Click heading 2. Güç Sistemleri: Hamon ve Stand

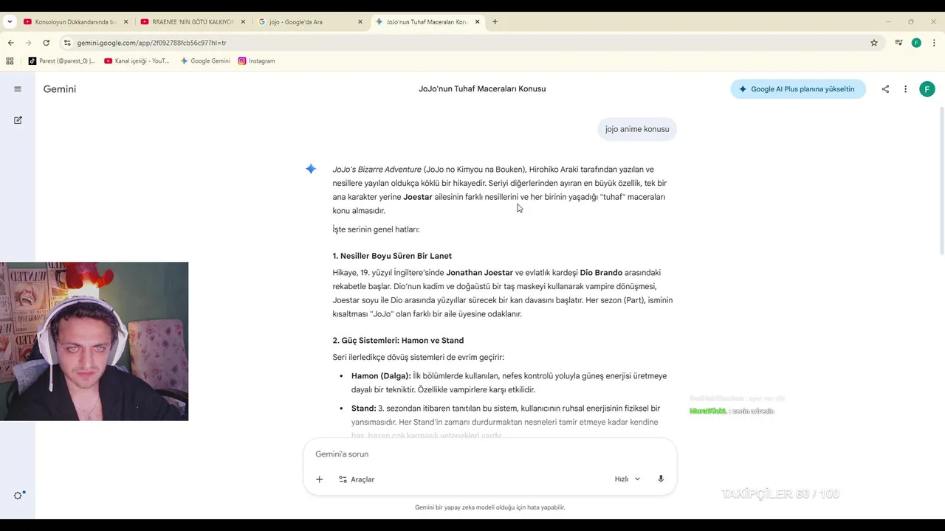click(399, 341)
